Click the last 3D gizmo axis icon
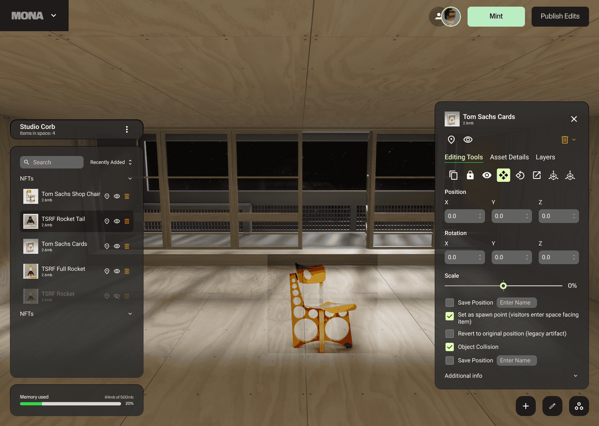599x426 pixels. point(570,176)
